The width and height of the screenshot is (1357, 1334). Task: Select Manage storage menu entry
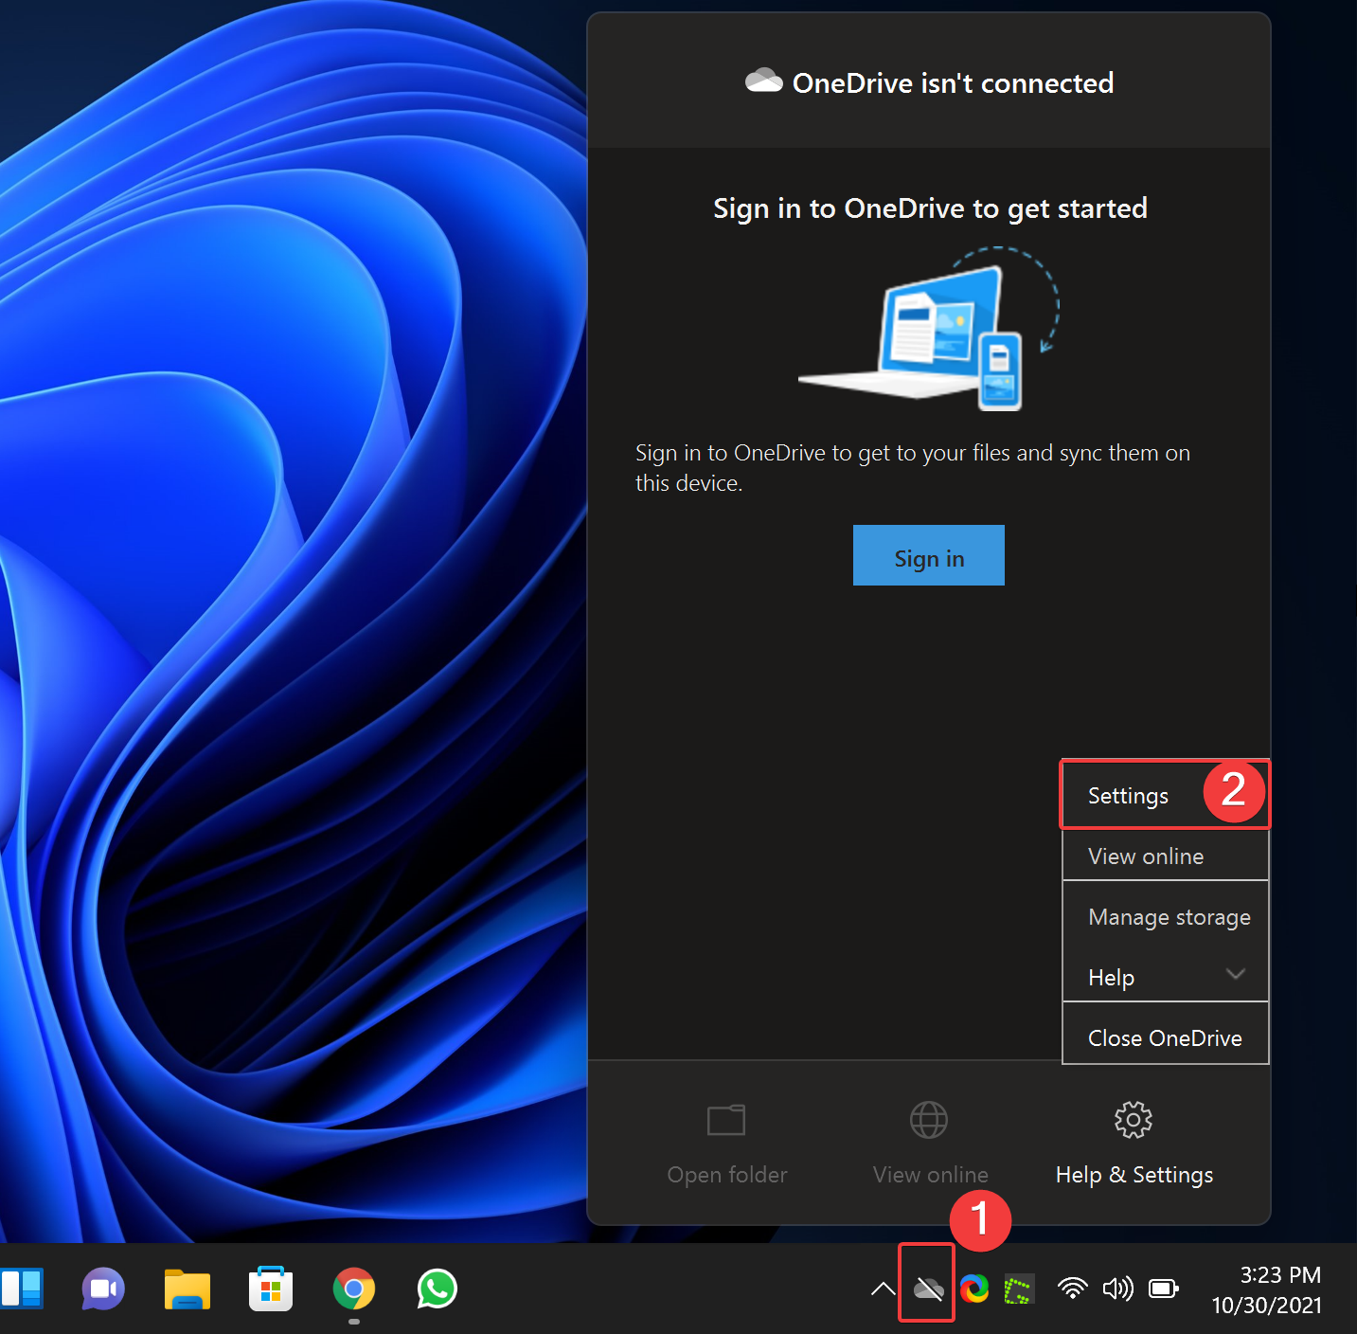pyautogui.click(x=1165, y=916)
